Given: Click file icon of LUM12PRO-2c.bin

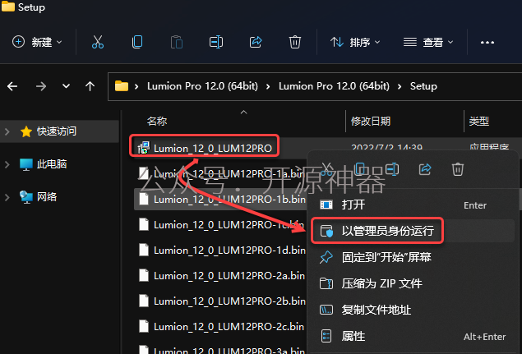Looking at the screenshot, I should (144, 326).
